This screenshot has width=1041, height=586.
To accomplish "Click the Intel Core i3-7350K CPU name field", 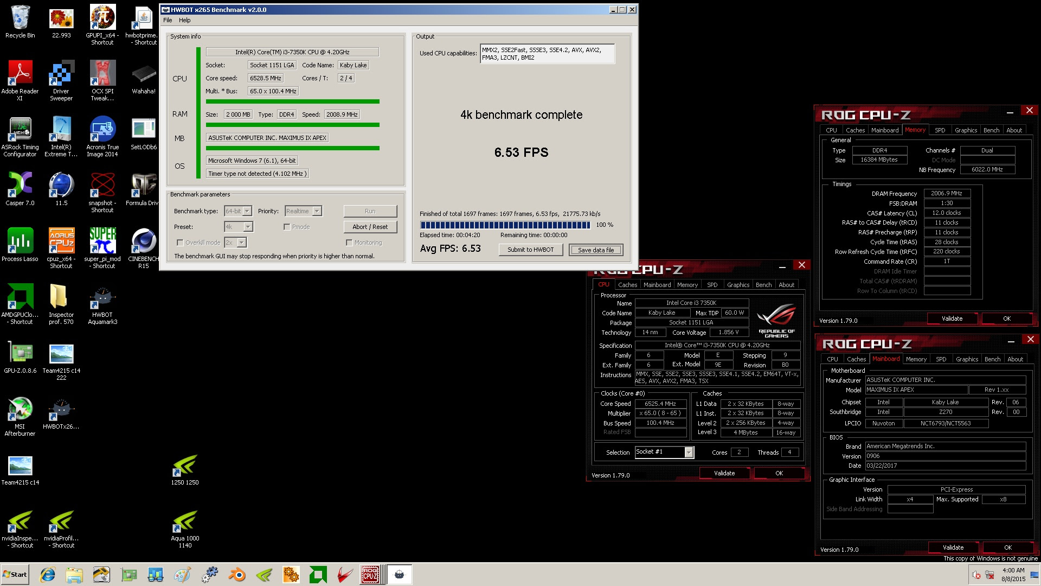I will [x=292, y=52].
